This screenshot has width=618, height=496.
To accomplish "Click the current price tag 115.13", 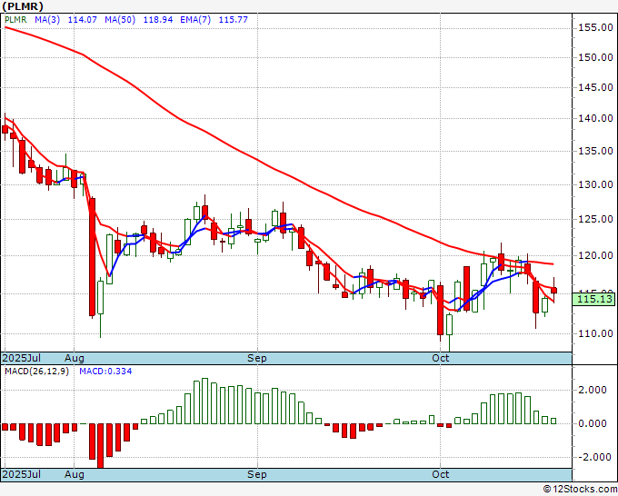I will coord(593,299).
